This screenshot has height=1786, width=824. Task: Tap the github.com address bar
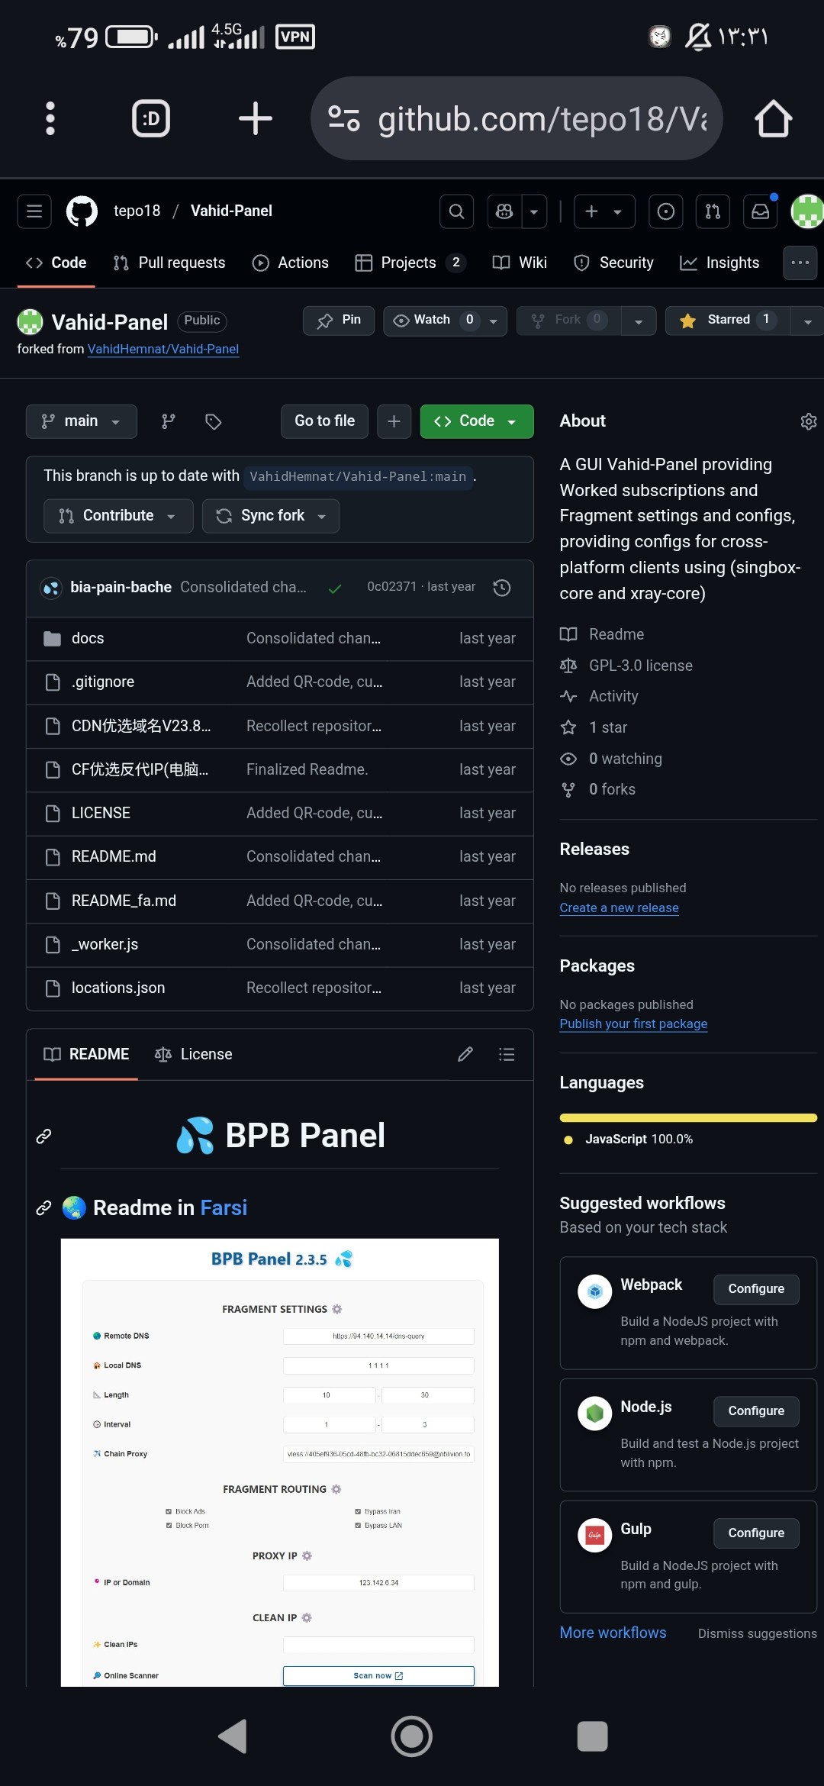[517, 118]
